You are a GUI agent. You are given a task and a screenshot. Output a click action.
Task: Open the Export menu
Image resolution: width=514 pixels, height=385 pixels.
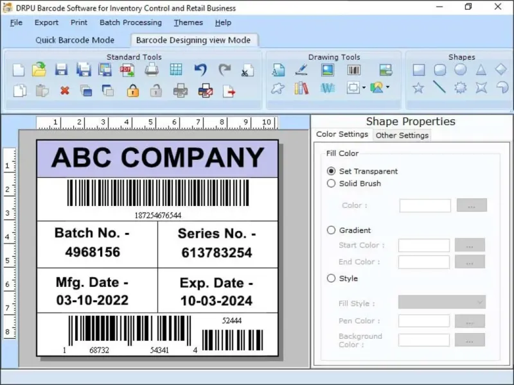(46, 22)
